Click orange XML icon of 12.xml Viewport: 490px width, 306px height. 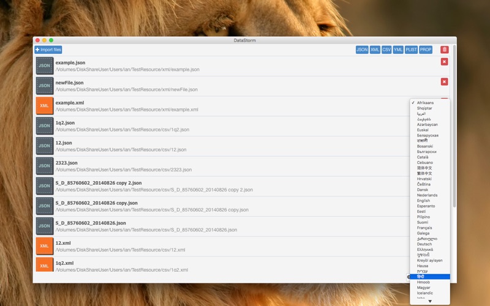(44, 246)
